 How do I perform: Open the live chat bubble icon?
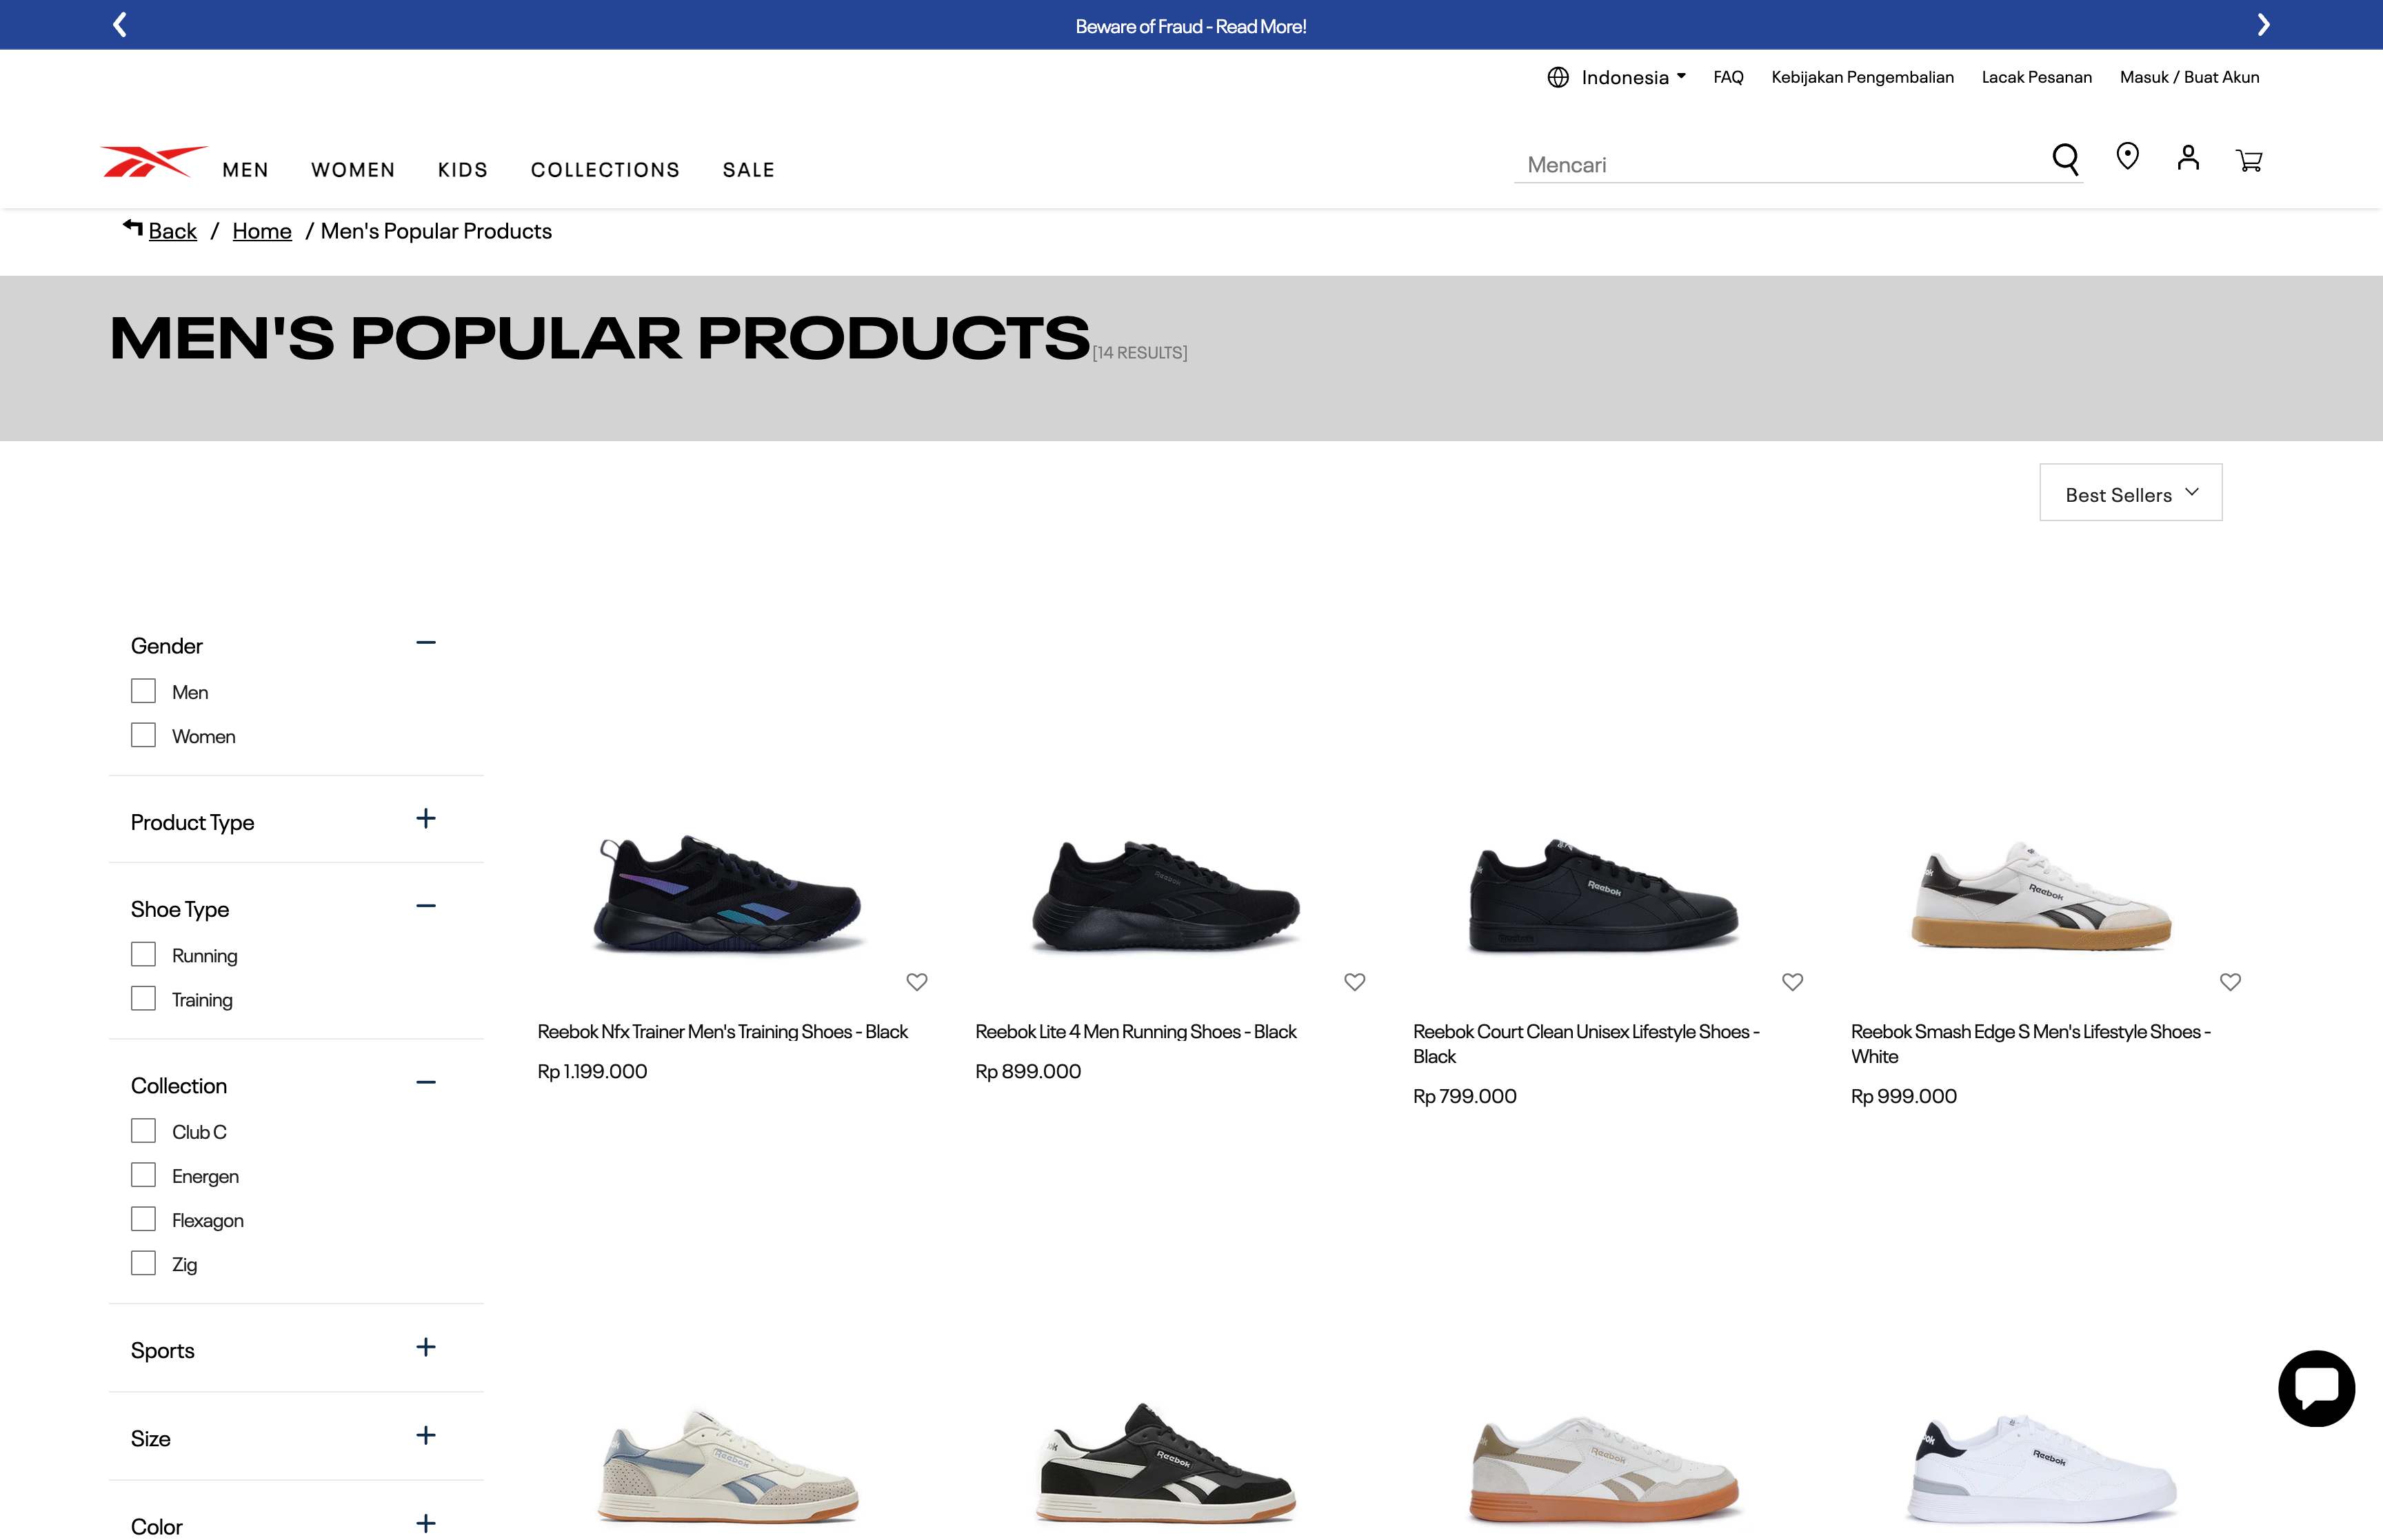pyautogui.click(x=2316, y=1388)
